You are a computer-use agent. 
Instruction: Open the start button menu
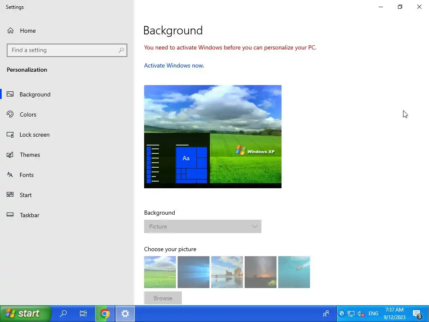[x=26, y=314]
